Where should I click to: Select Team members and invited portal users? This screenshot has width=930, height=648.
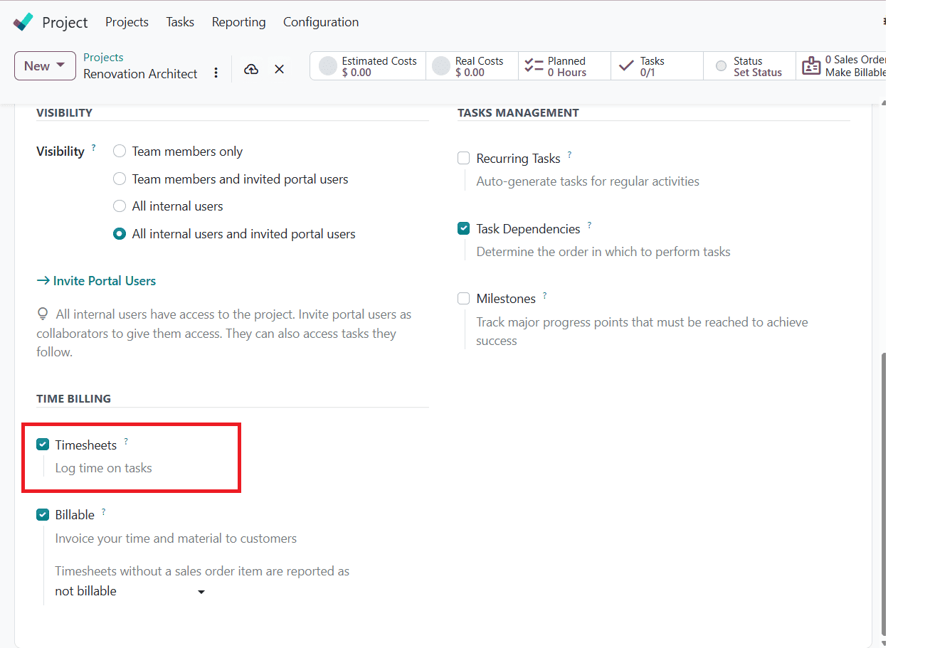coord(120,179)
